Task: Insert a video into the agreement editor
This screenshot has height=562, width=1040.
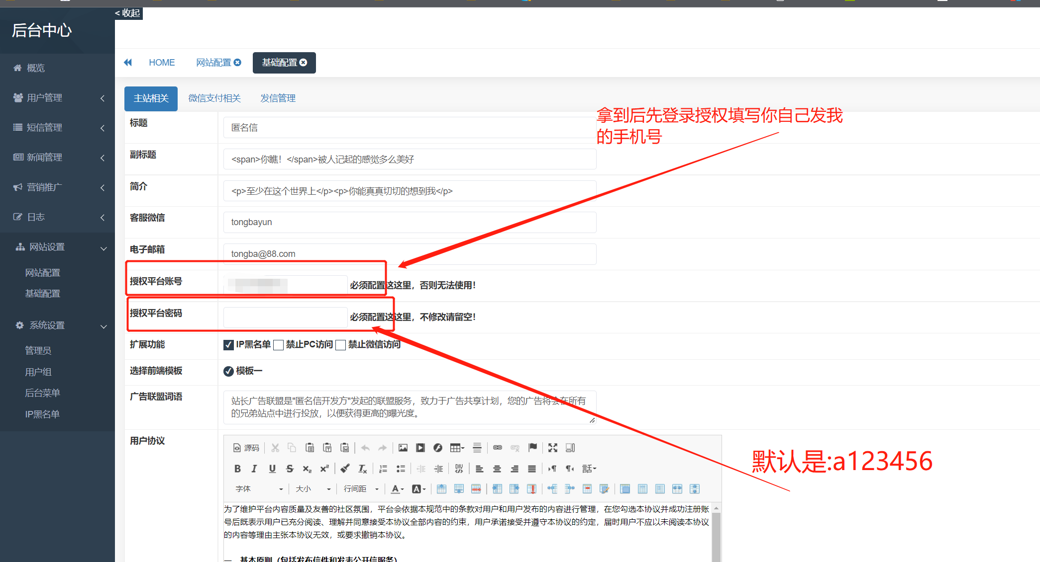Action: [x=420, y=448]
